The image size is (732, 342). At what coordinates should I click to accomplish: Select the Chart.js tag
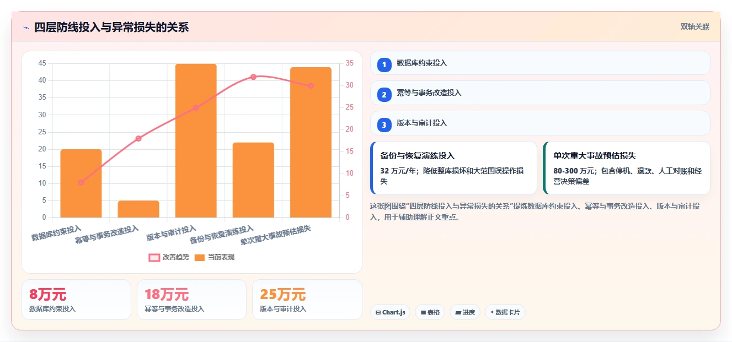click(x=390, y=312)
